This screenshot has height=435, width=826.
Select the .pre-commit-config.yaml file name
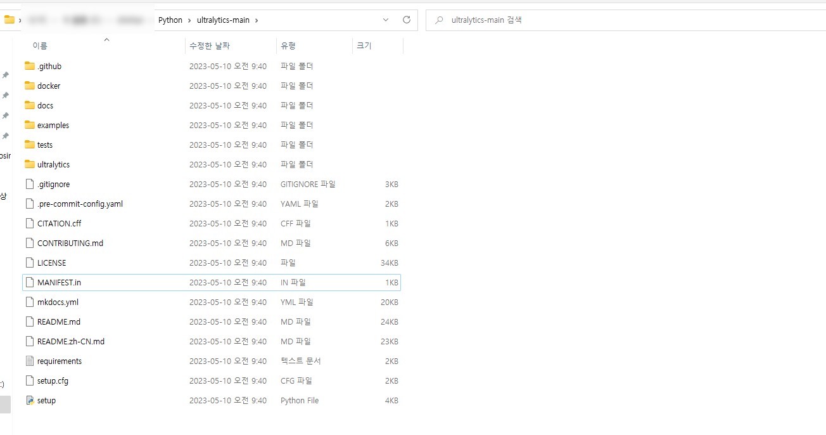80,204
